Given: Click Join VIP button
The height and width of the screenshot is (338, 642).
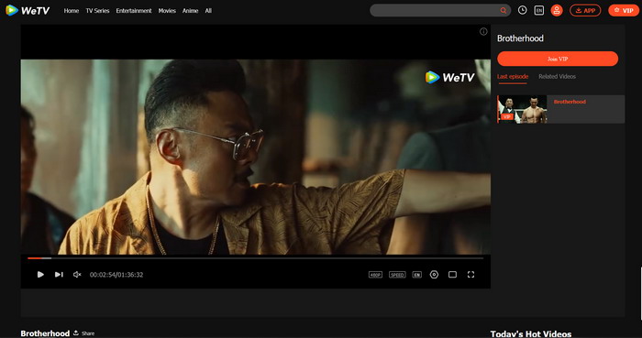Looking at the screenshot, I should tap(558, 59).
